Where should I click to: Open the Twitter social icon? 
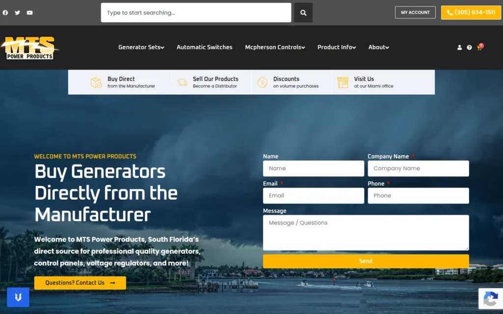17,12
